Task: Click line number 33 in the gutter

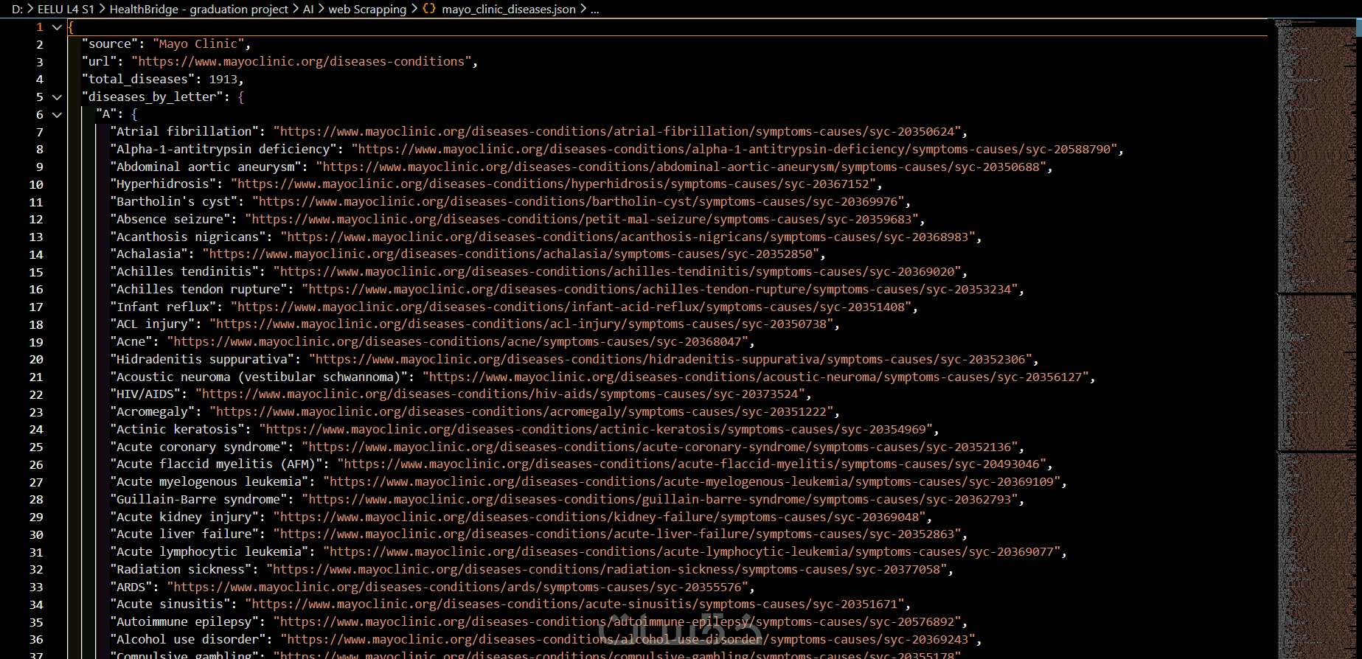Action: click(x=36, y=587)
